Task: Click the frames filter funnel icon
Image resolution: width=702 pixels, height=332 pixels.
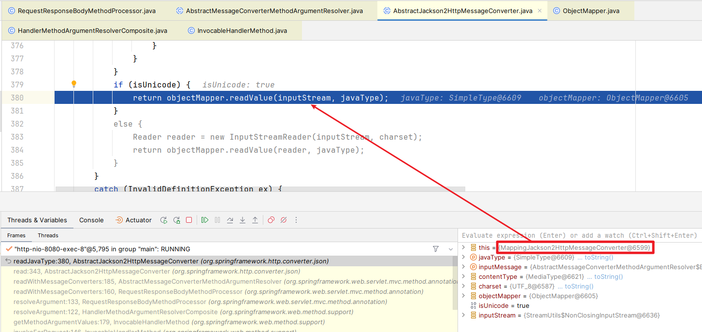Action: point(436,249)
